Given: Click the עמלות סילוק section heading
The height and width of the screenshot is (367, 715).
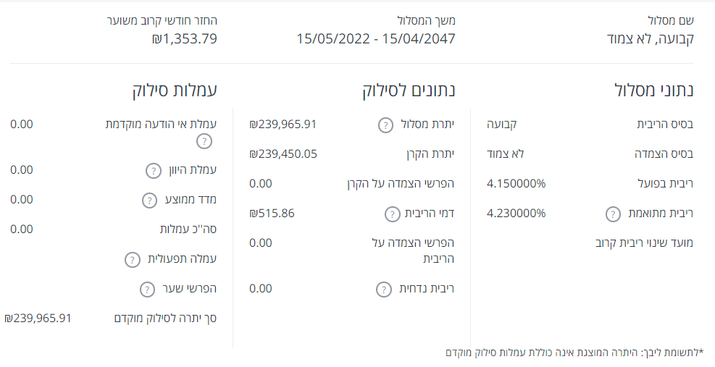Looking at the screenshot, I should (x=175, y=90).
